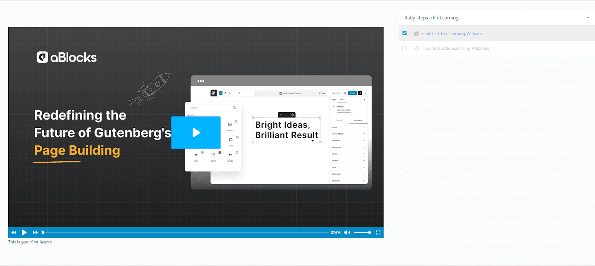Open How to Create eLearning Websites lesson
595x266 pixels.
click(x=456, y=48)
